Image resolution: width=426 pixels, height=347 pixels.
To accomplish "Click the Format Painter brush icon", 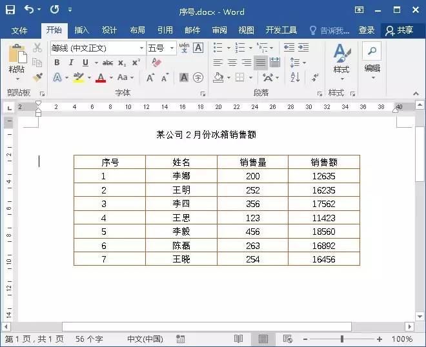I will (37, 77).
